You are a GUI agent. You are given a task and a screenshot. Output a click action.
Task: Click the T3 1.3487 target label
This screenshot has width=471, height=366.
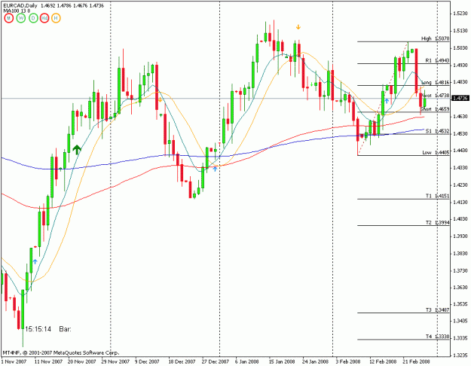(437, 310)
